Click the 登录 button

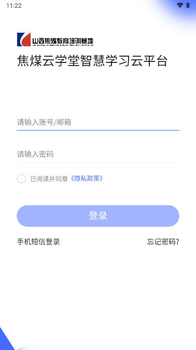[98, 216]
